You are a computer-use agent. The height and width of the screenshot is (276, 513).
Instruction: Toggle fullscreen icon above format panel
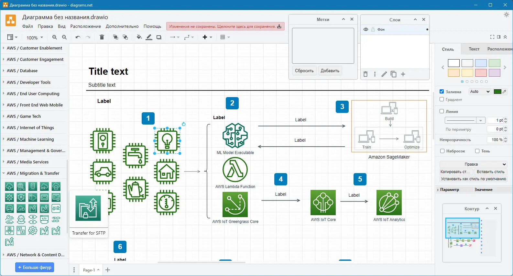[492, 37]
